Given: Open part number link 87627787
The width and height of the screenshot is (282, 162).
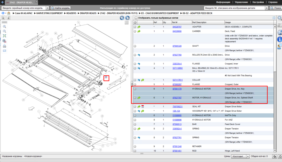Looking at the screenshot, I should pos(177,98).
